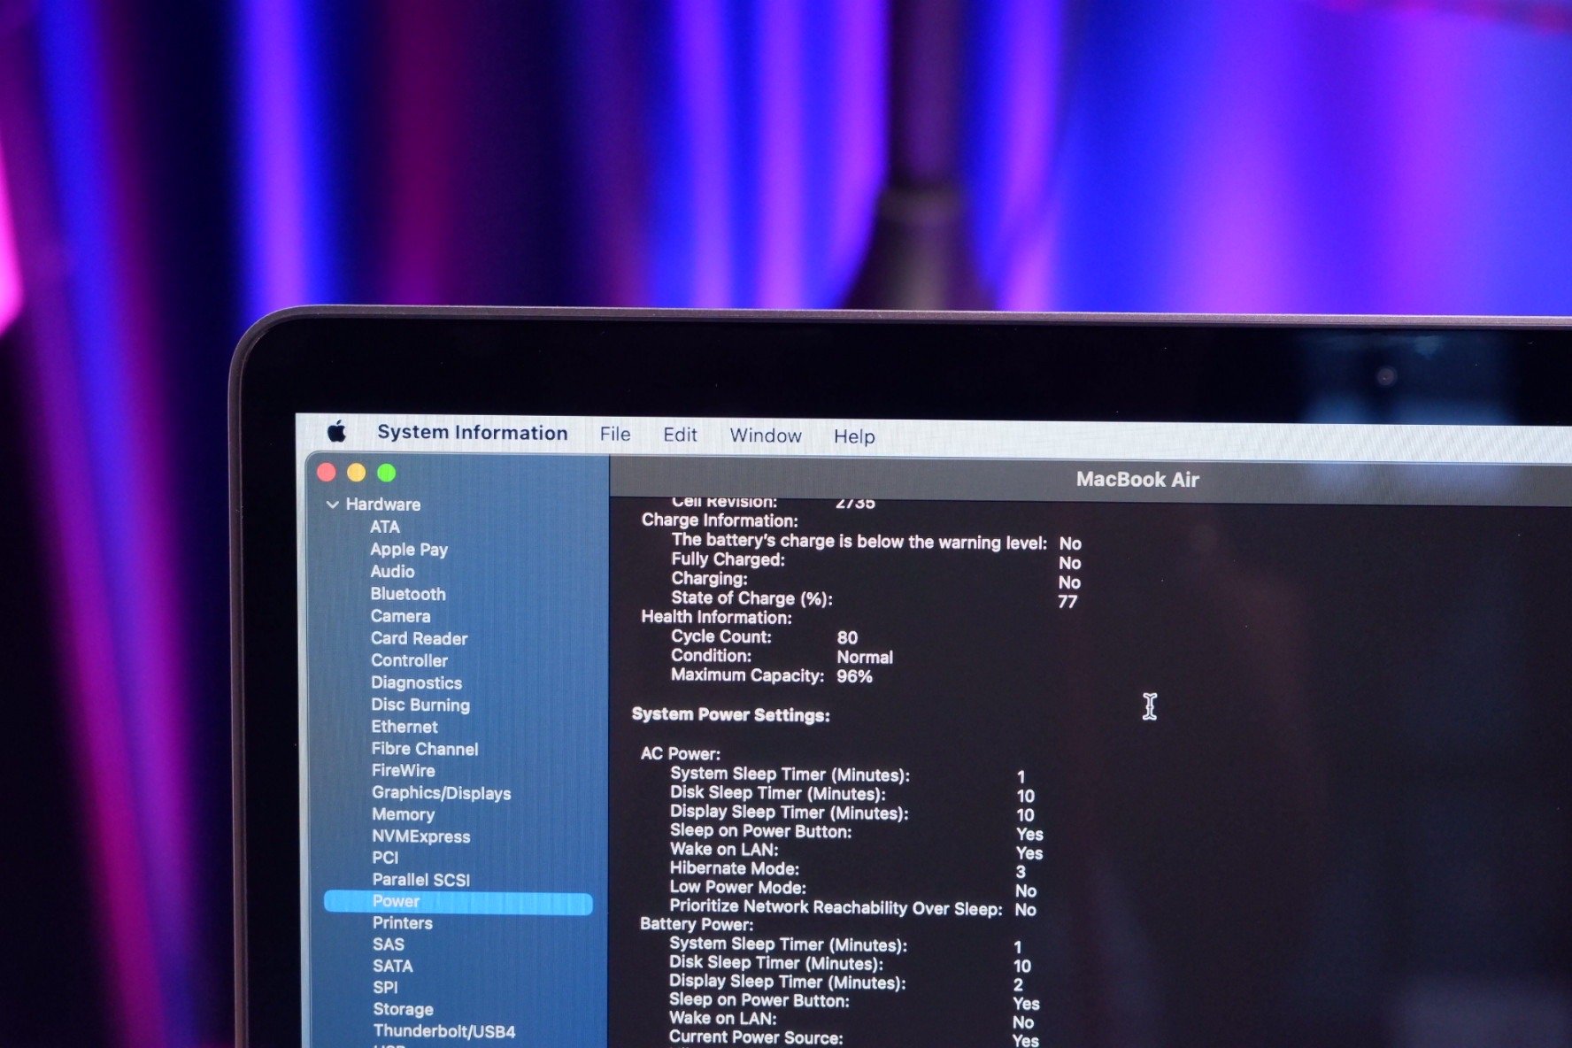Select Parallel SCSI in the sidebar
The width and height of the screenshot is (1572, 1048).
(x=421, y=880)
